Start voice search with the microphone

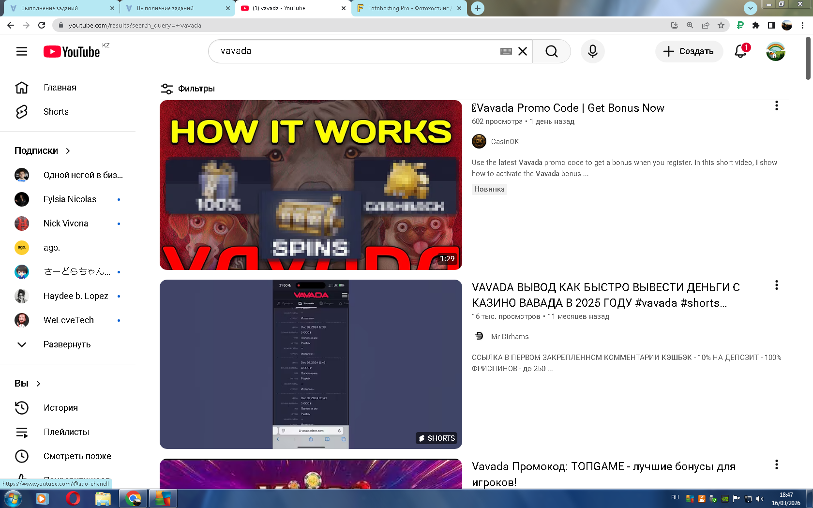593,51
